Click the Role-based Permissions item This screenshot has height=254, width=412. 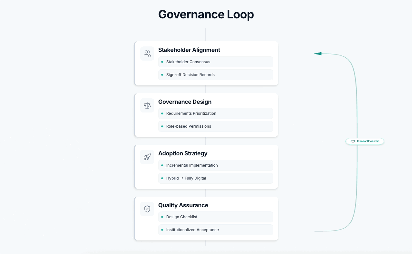215,126
